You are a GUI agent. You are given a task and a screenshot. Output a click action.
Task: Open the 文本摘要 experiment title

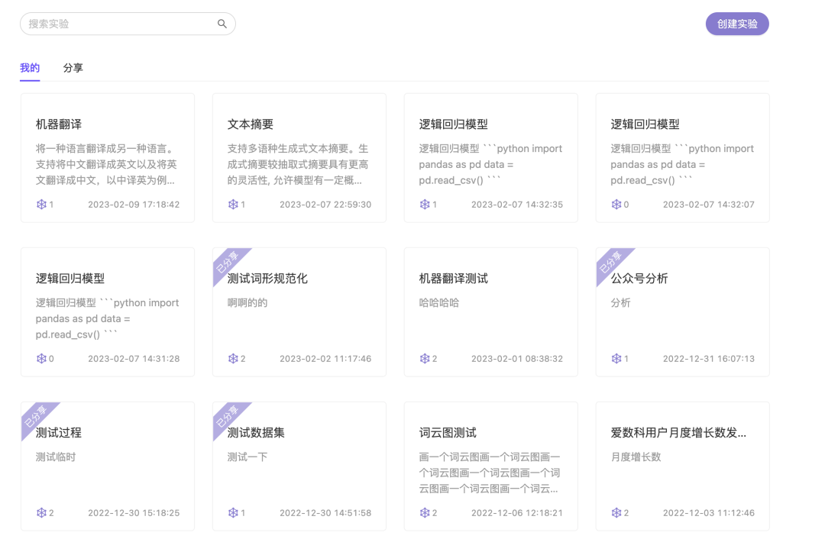click(x=250, y=124)
